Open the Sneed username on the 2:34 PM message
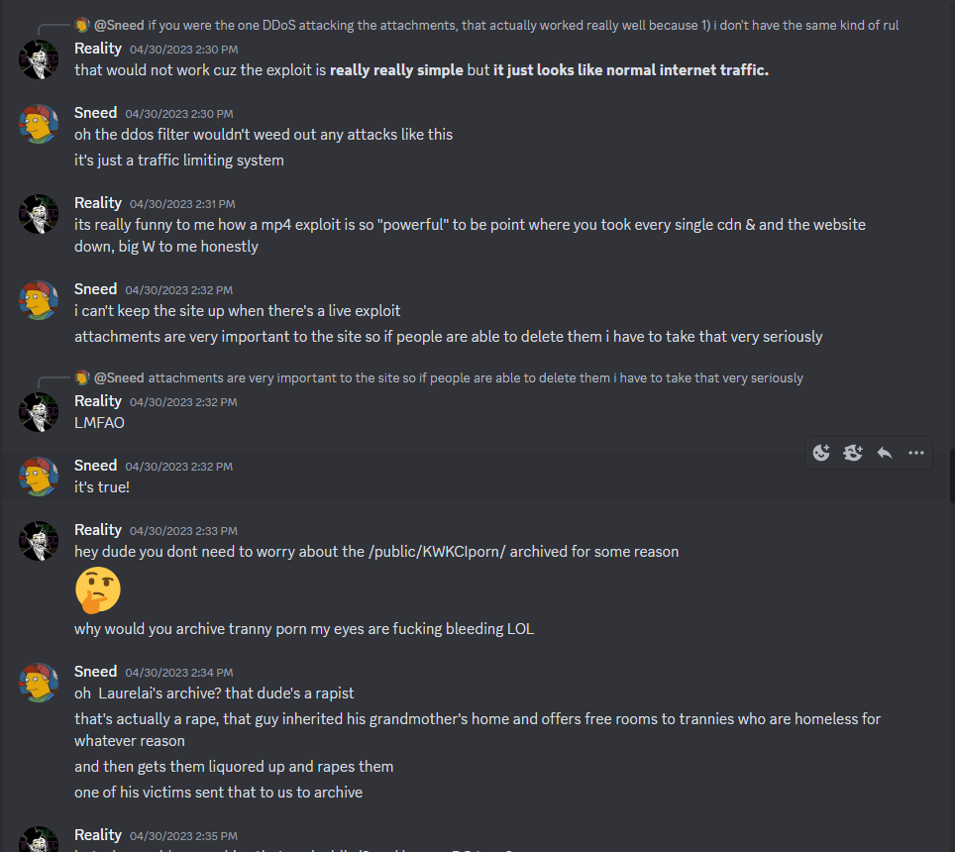The image size is (955, 852). coord(95,672)
